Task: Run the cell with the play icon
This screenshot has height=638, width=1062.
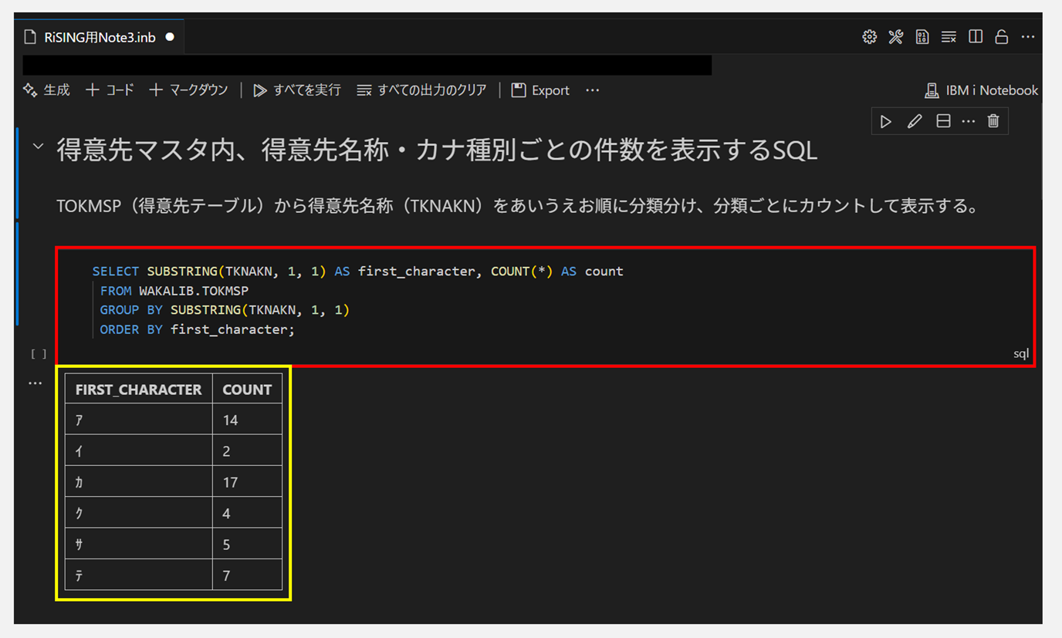Action: tap(886, 121)
